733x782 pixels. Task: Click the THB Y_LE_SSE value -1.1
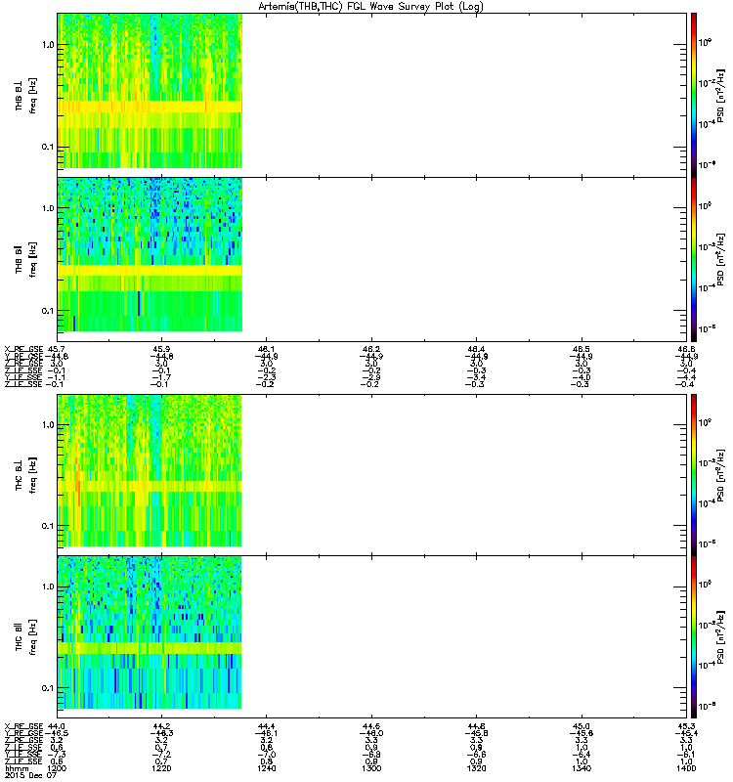(x=56, y=377)
